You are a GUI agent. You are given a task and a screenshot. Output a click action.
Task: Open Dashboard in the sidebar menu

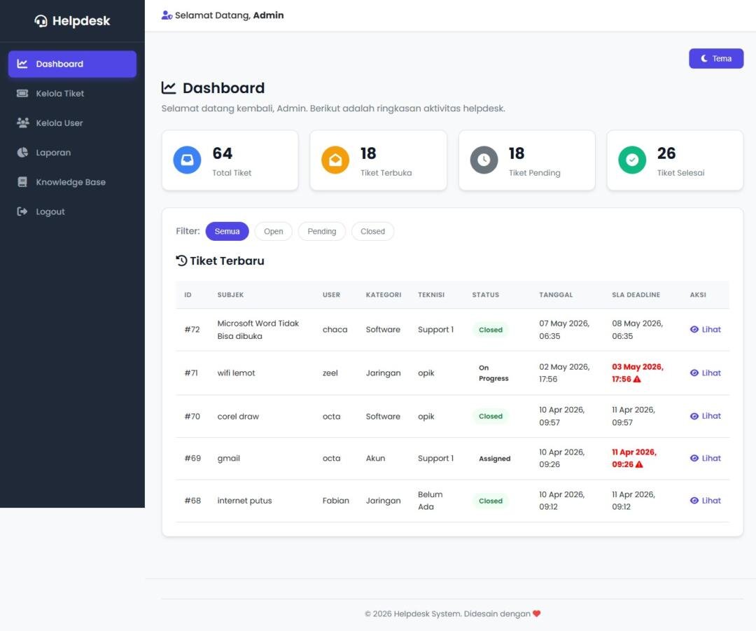(x=72, y=64)
